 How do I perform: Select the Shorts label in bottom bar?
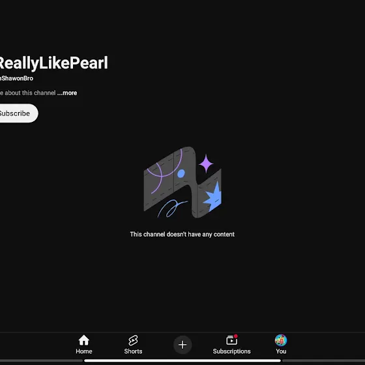133,351
